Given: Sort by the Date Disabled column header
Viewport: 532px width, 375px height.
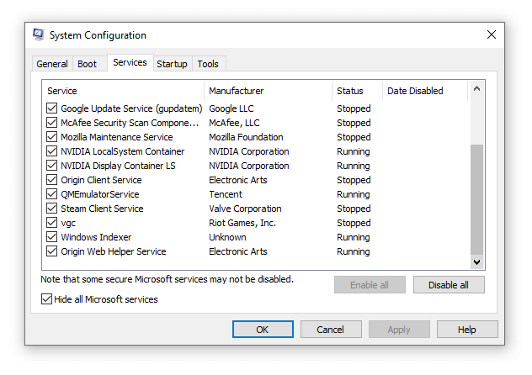Looking at the screenshot, I should coord(425,91).
